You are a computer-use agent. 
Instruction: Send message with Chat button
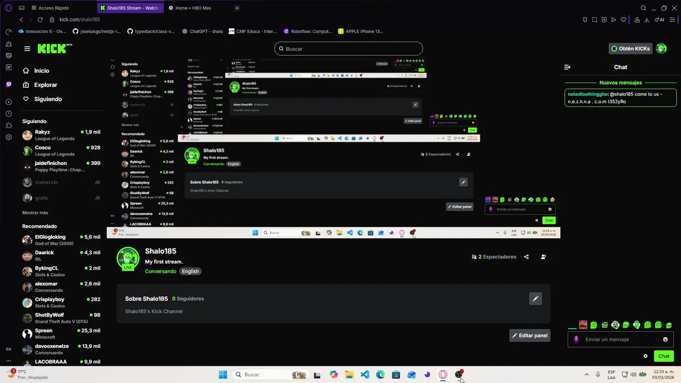[664, 356]
